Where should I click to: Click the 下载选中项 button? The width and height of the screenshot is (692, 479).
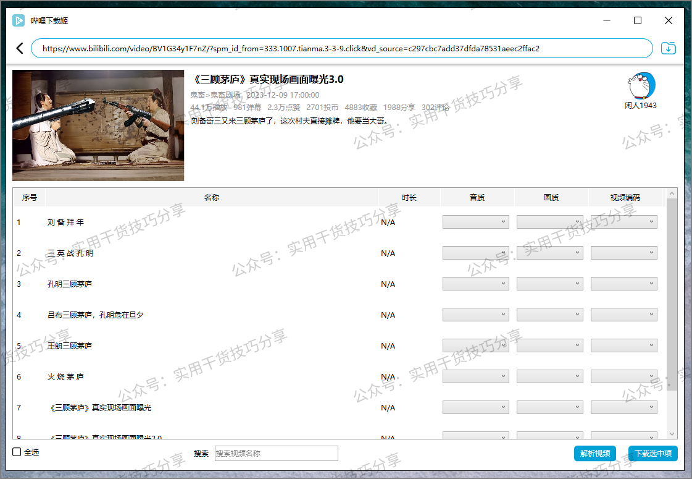653,453
